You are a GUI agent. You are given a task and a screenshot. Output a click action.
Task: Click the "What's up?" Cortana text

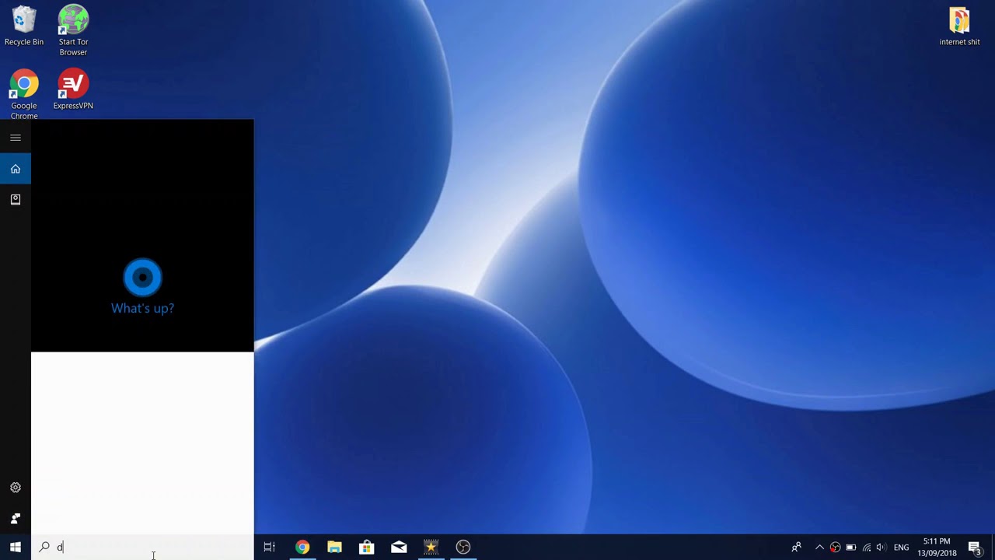(x=142, y=308)
